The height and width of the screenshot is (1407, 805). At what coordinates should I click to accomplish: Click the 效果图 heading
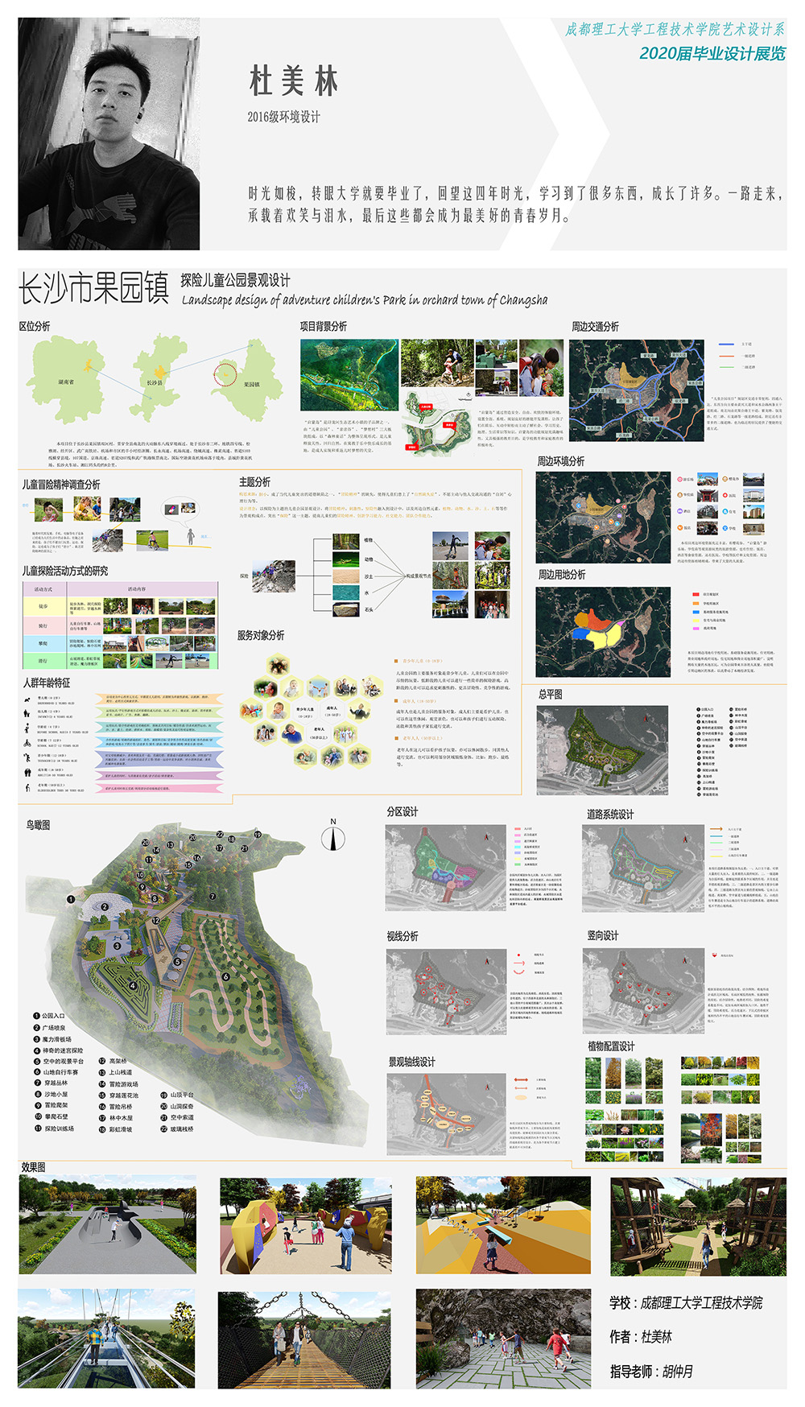click(34, 1167)
